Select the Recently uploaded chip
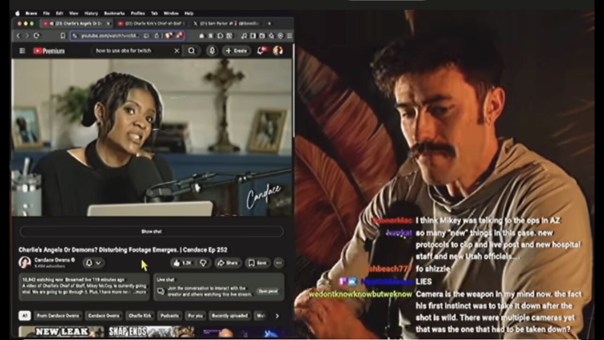The height and width of the screenshot is (340, 604). [230, 315]
